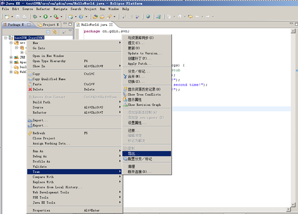Open the Run button dropdown arrow

(51, 17)
